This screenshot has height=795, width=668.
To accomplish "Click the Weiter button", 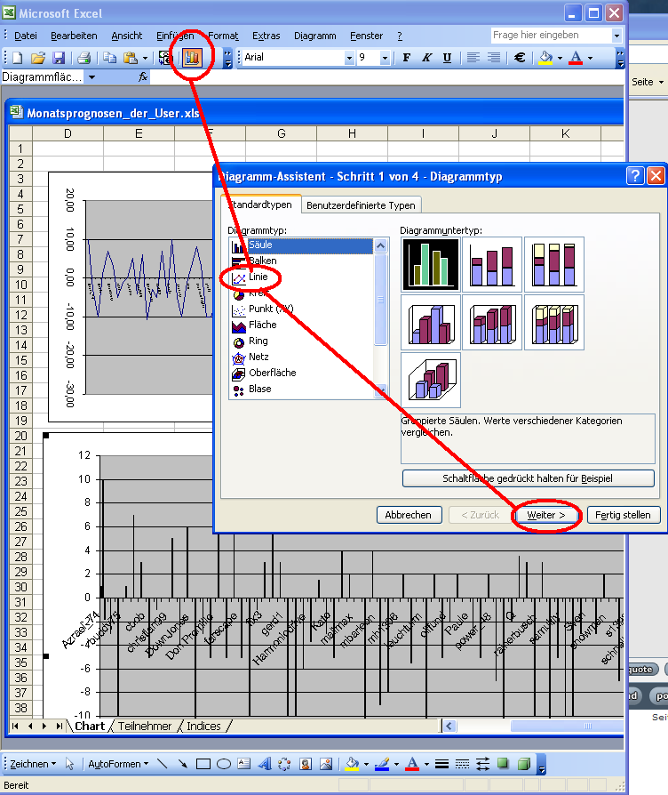I will point(546,515).
